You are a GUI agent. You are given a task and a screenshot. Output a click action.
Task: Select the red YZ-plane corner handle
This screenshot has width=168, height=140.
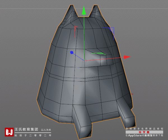(x=76, y=32)
